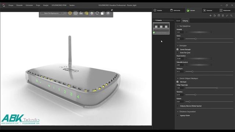Adjust the Gama slider handle
235x132 pixels.
(x=196, y=39)
